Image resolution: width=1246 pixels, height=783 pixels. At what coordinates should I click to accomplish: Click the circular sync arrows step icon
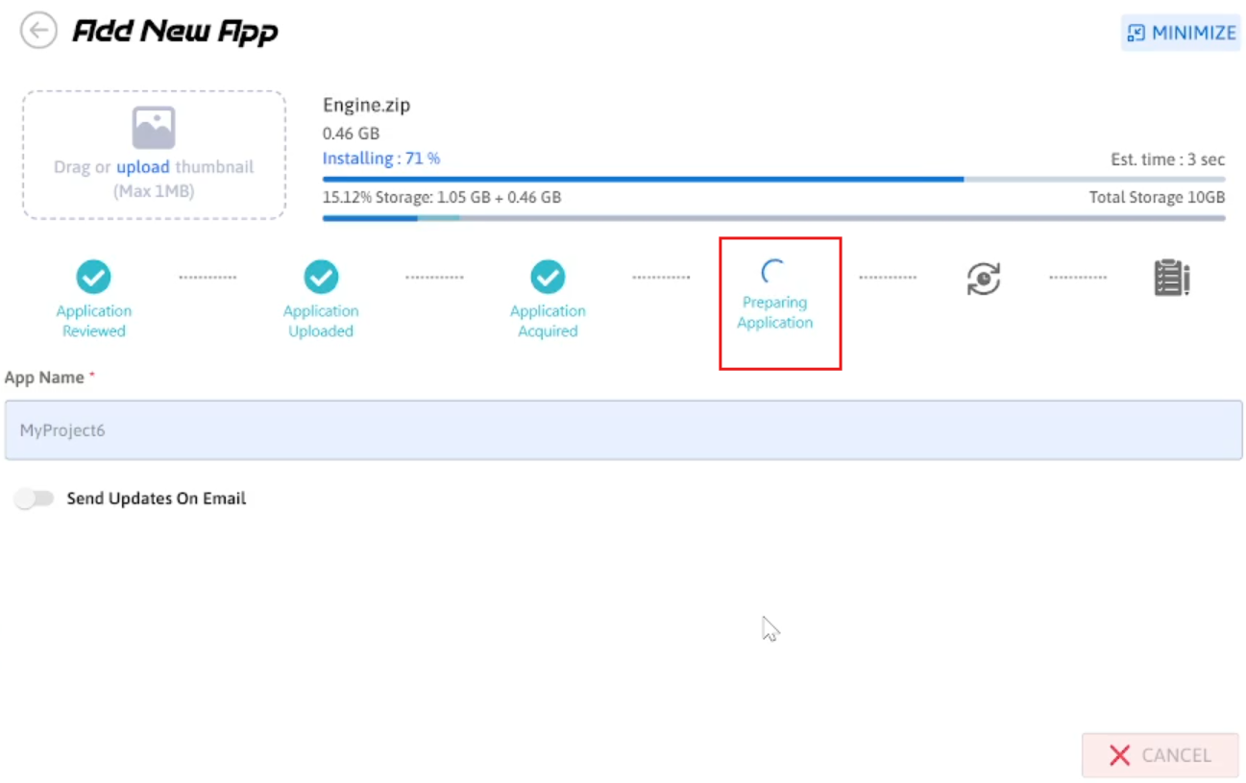click(x=984, y=279)
